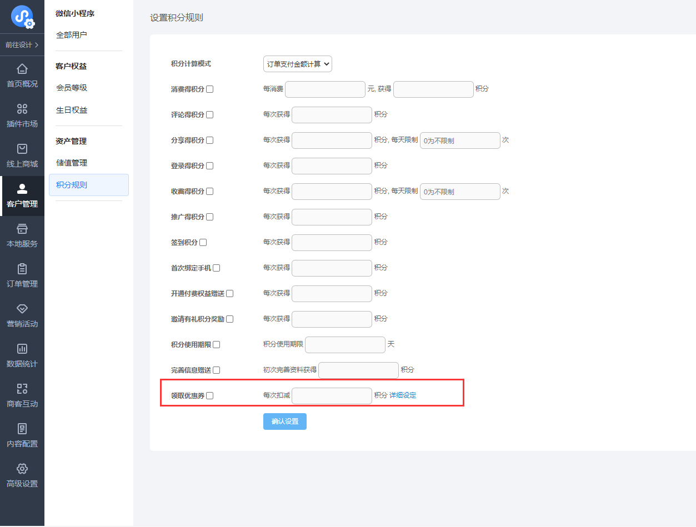Open 插件市场 plugin market icon
The height and width of the screenshot is (527, 696).
click(22, 109)
